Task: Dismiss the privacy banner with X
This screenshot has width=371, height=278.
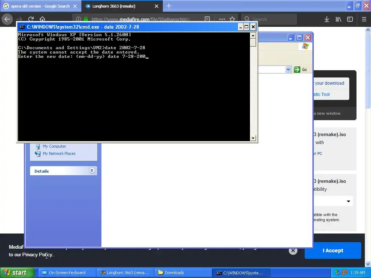Action: point(293,250)
